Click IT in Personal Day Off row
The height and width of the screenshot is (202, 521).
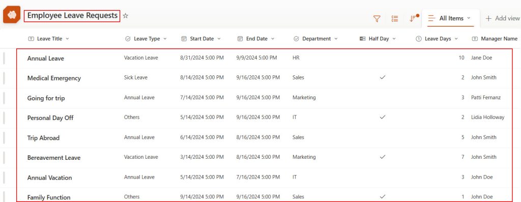pyautogui.click(x=295, y=117)
